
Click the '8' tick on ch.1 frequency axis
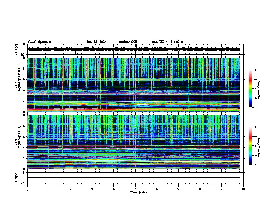24,69
